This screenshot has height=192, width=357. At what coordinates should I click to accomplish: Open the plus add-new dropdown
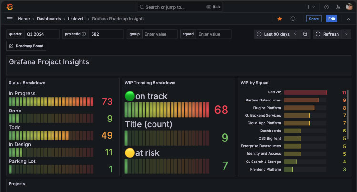310,7
